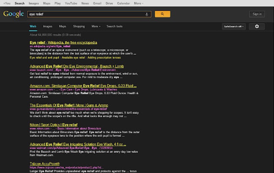Viewport: 274px width, 173px height.
Task: Select the Shopping results tab
Action: [79, 26]
